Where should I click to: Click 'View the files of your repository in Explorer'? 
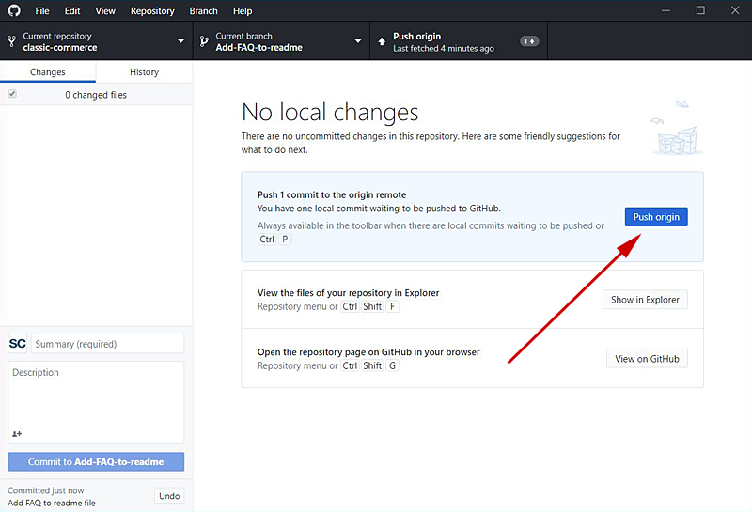(348, 293)
